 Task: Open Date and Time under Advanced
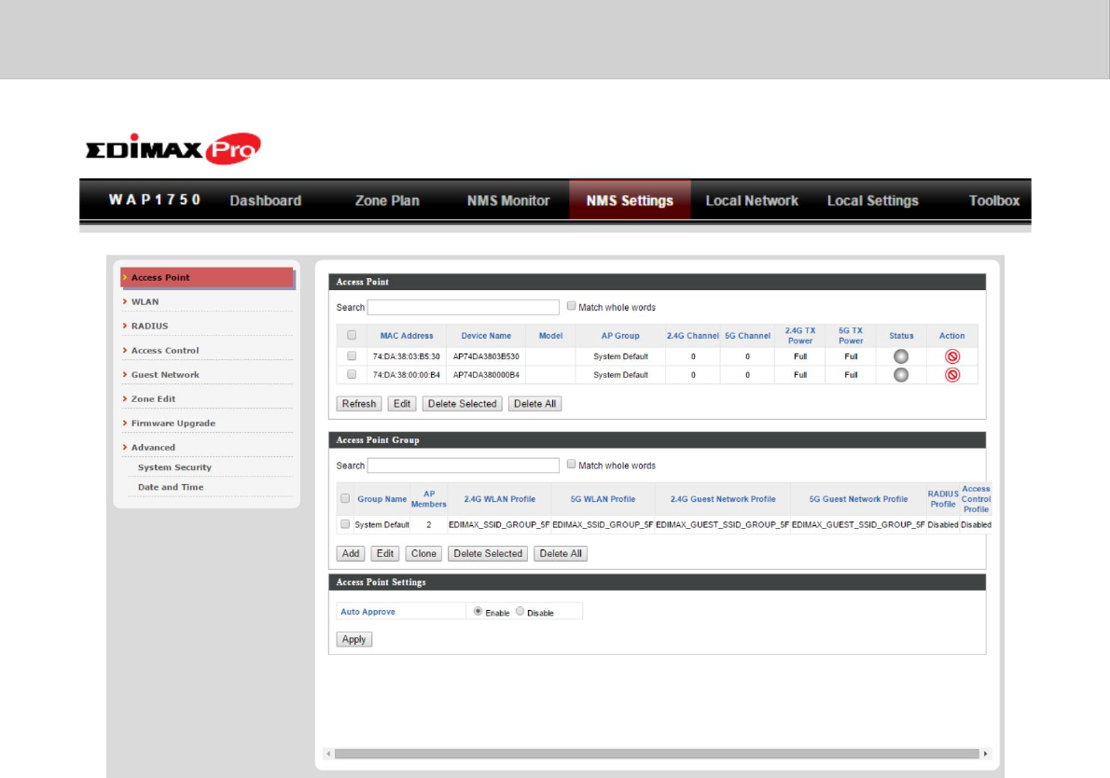pos(171,487)
